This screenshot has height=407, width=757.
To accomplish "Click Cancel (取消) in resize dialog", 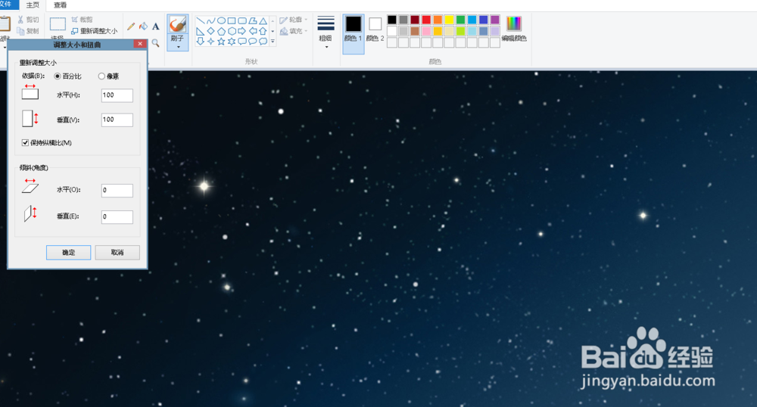I will (117, 253).
